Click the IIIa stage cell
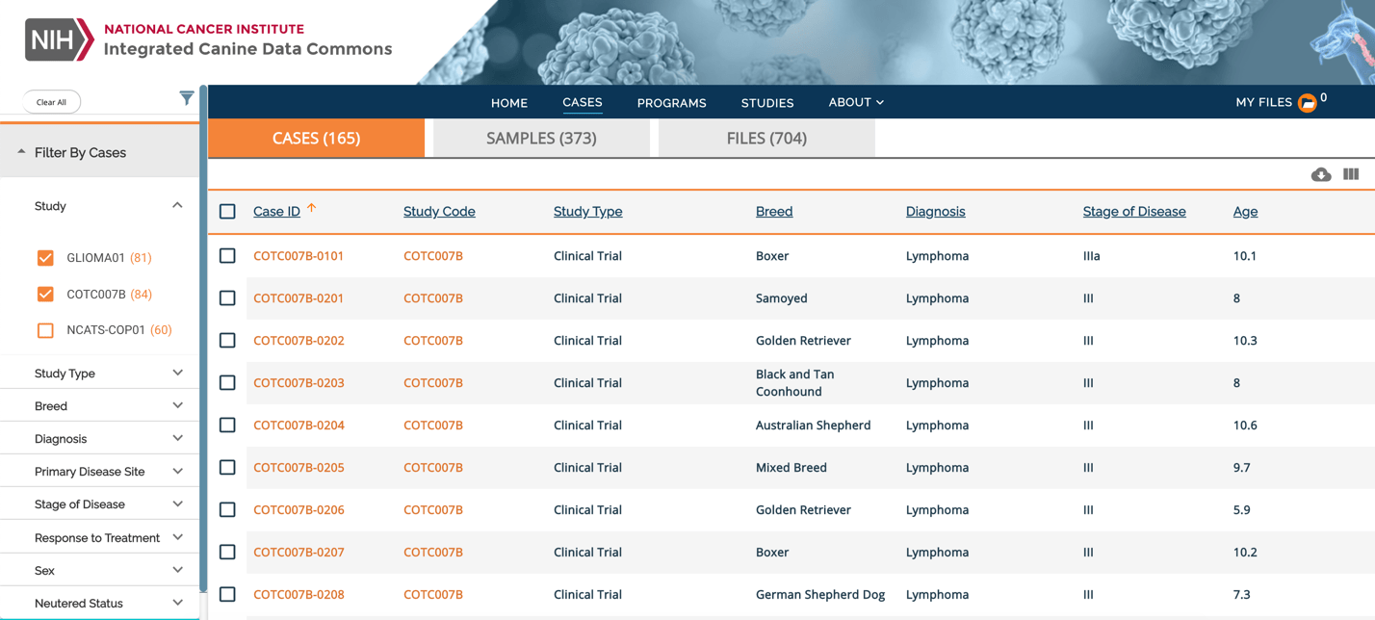Image resolution: width=1375 pixels, height=620 pixels. click(x=1091, y=255)
